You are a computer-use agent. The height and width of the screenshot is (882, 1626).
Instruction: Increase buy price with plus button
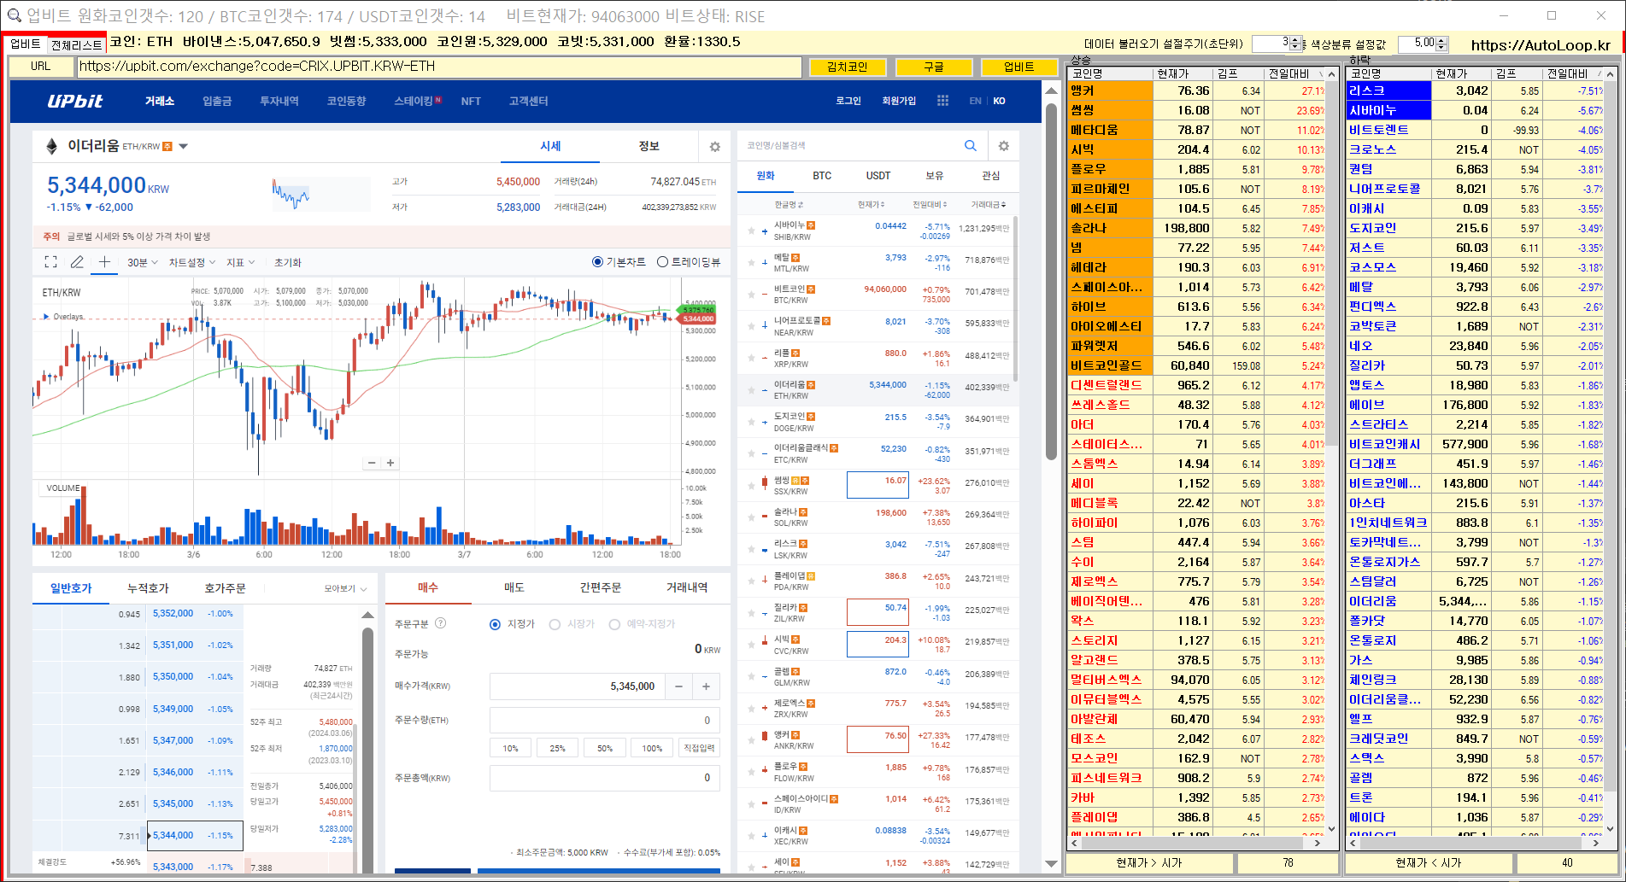pyautogui.click(x=707, y=686)
